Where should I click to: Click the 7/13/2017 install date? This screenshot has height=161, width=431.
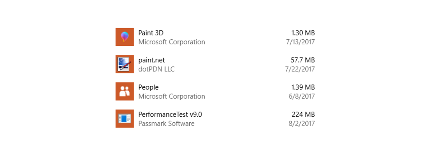[301, 42]
